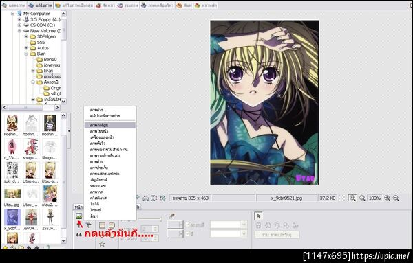The width and height of the screenshot is (413, 263).
Task: Click thumbnail list scroll-down arrow
Action: point(63,240)
